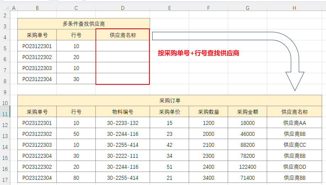The image size is (326, 185).
Task: Click the 采购数量 header cell
Action: (209, 111)
